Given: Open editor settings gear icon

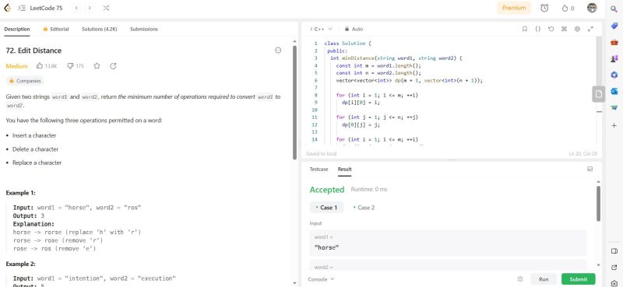Looking at the screenshot, I should point(577,29).
